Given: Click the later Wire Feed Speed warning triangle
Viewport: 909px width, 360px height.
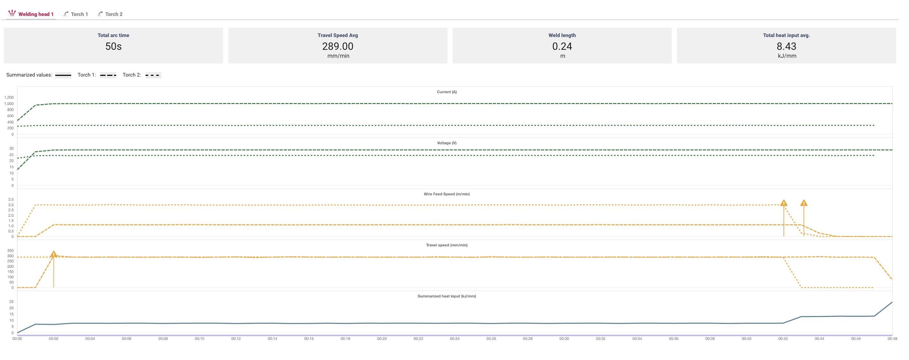Looking at the screenshot, I should [x=804, y=203].
